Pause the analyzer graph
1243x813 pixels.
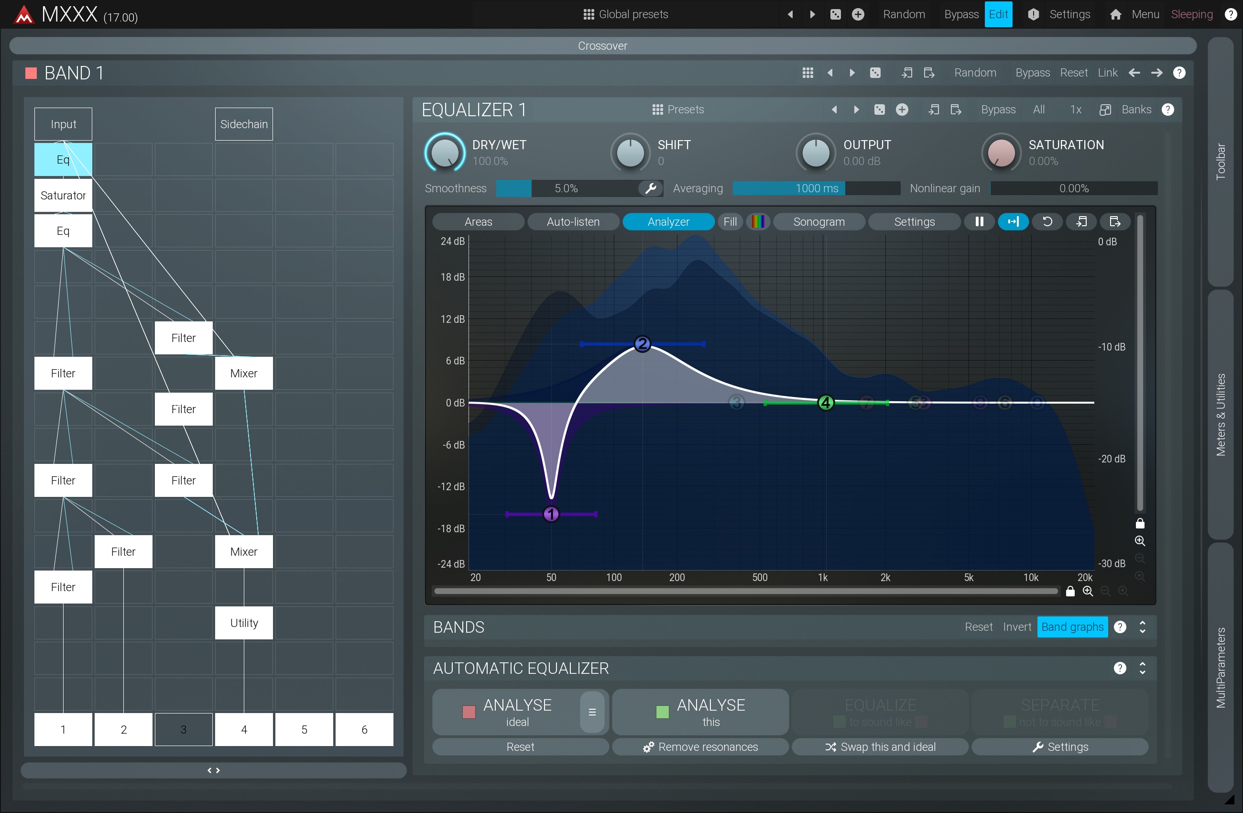pyautogui.click(x=979, y=221)
